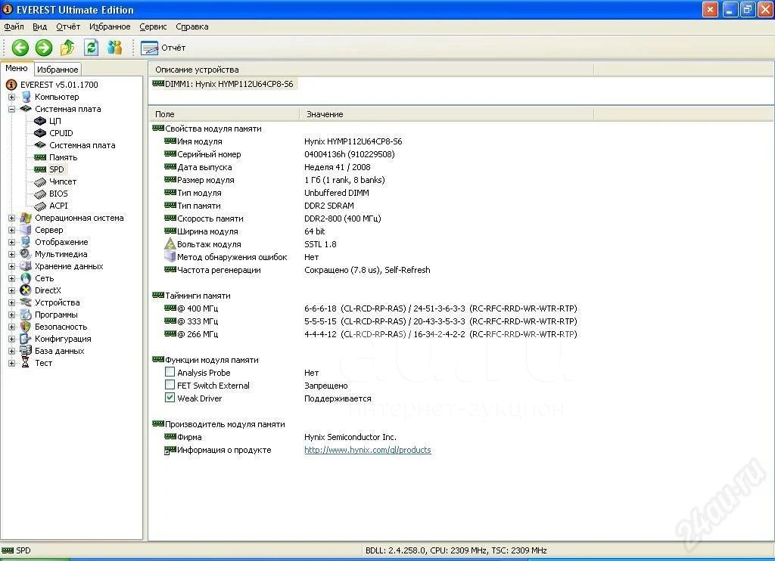Select the Чипсет icon in the tree
The height and width of the screenshot is (561, 775).
[x=40, y=181]
